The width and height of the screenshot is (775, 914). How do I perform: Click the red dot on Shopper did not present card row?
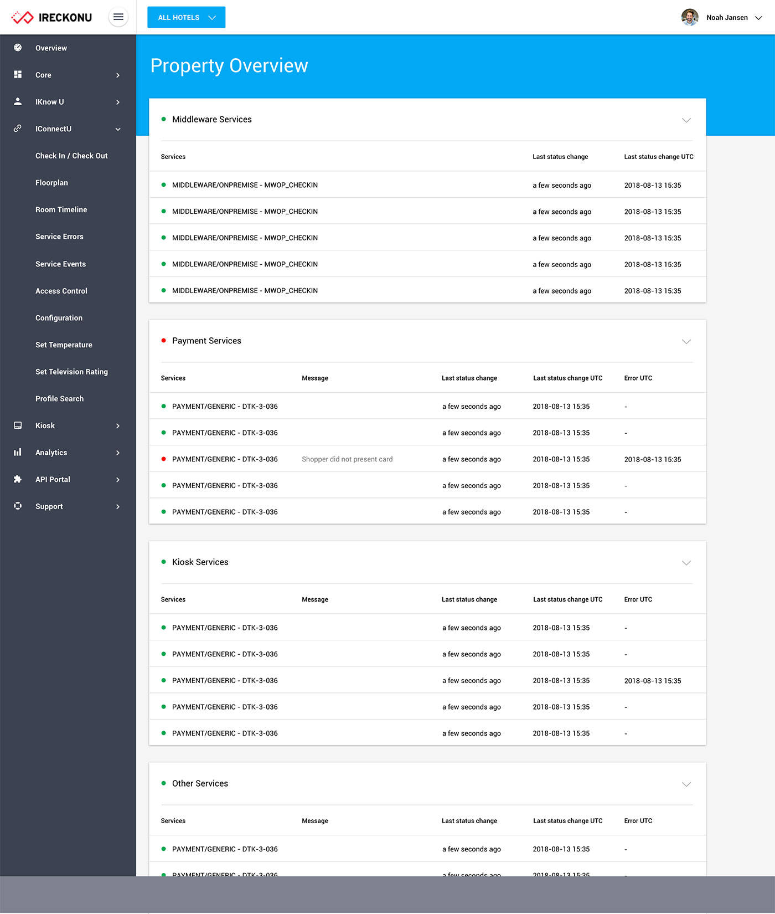coord(163,459)
